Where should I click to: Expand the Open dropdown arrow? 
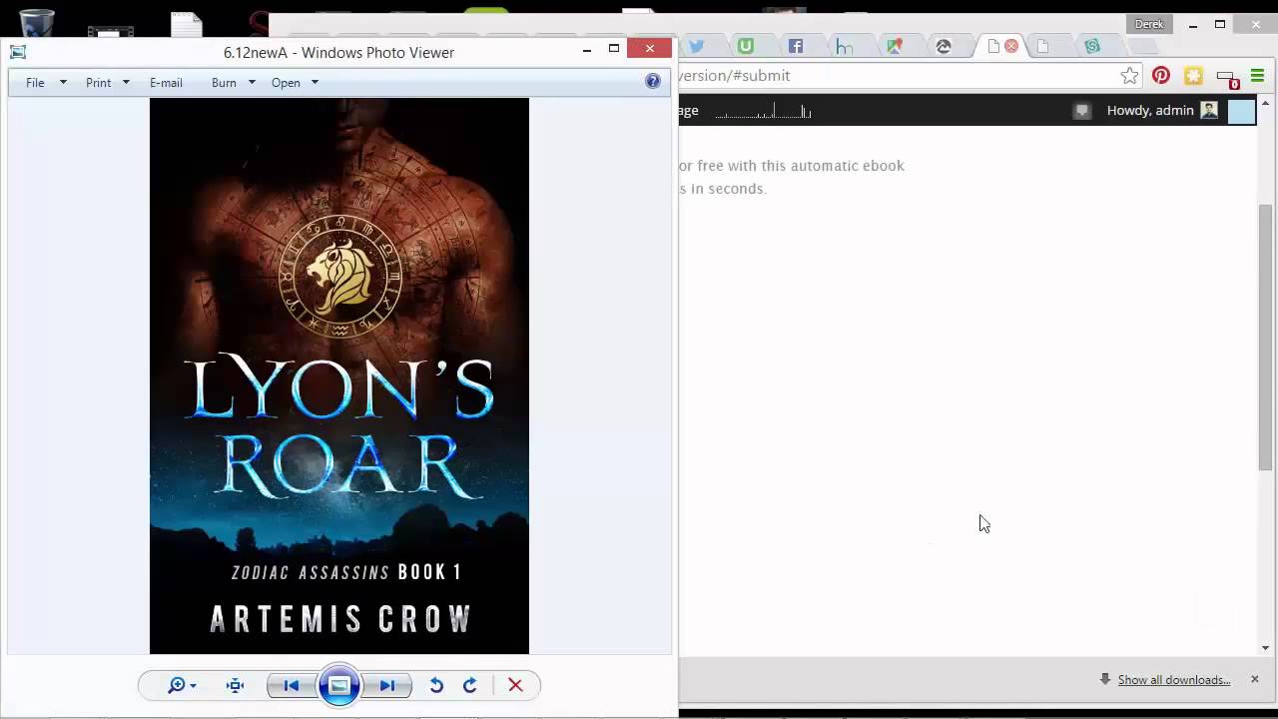(315, 83)
